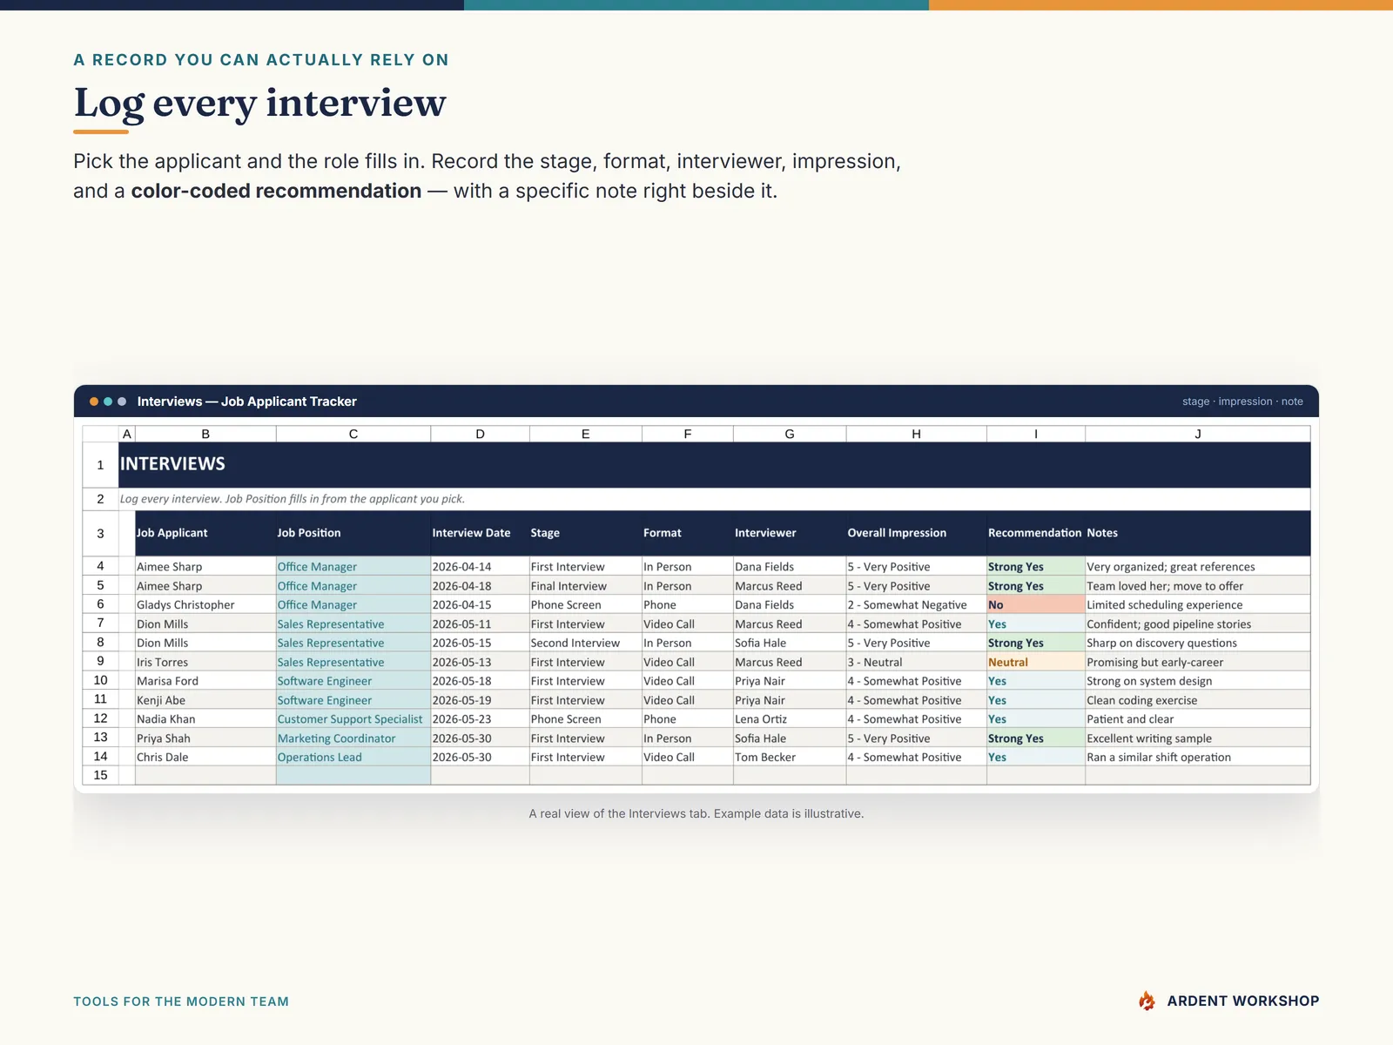This screenshot has height=1045, width=1393.
Task: Click the orange dot in tracker title bar
Action: [x=94, y=401]
